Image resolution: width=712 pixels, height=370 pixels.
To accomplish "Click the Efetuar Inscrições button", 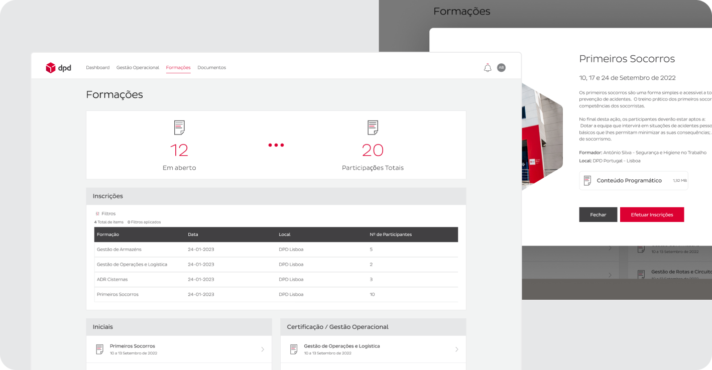I will point(652,214).
